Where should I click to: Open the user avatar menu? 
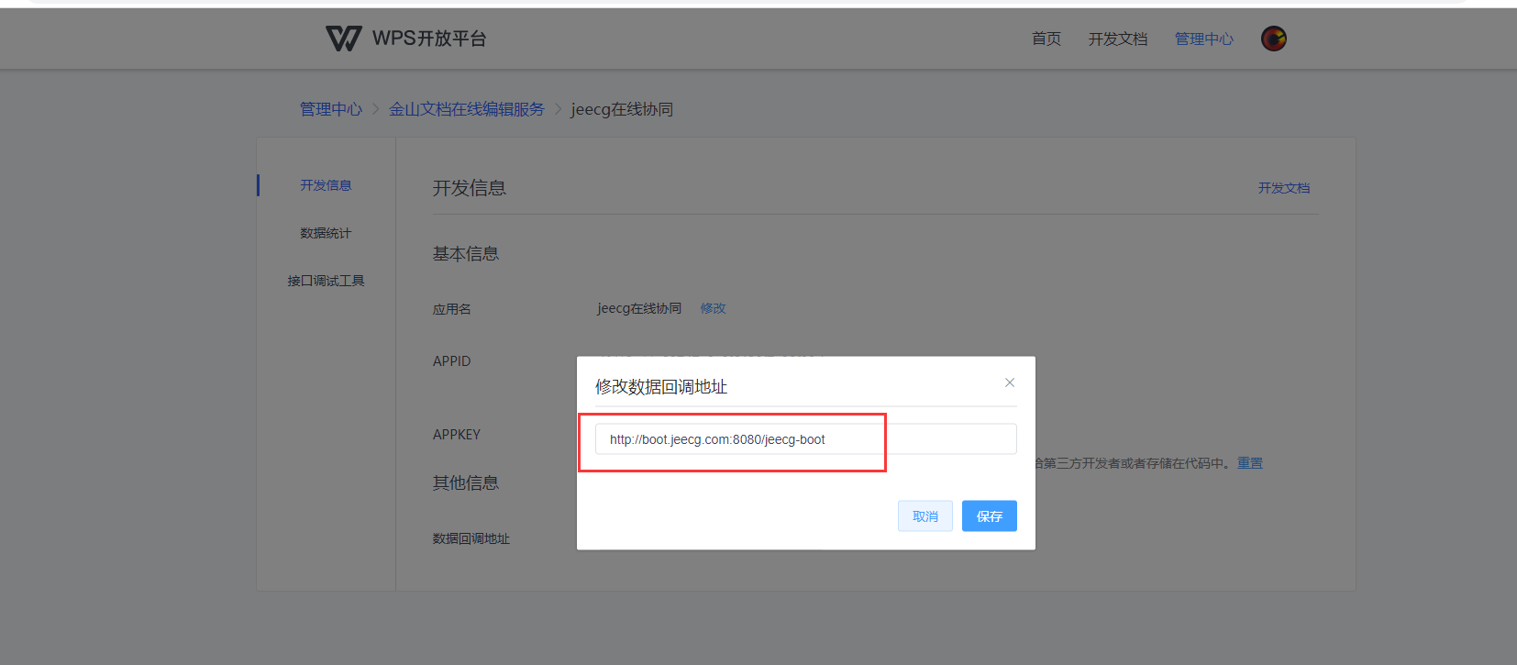(1274, 39)
